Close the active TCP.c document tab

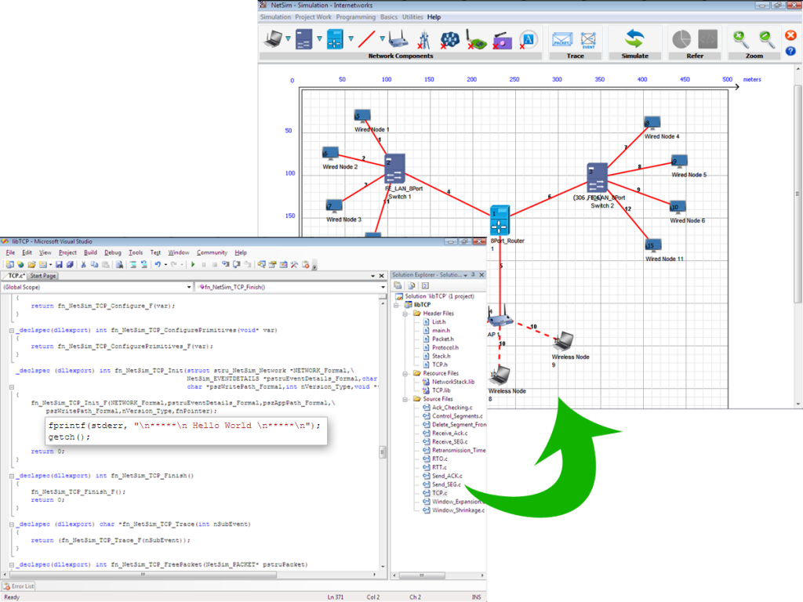coord(382,276)
